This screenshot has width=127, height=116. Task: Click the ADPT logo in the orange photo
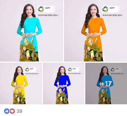(105, 9)
